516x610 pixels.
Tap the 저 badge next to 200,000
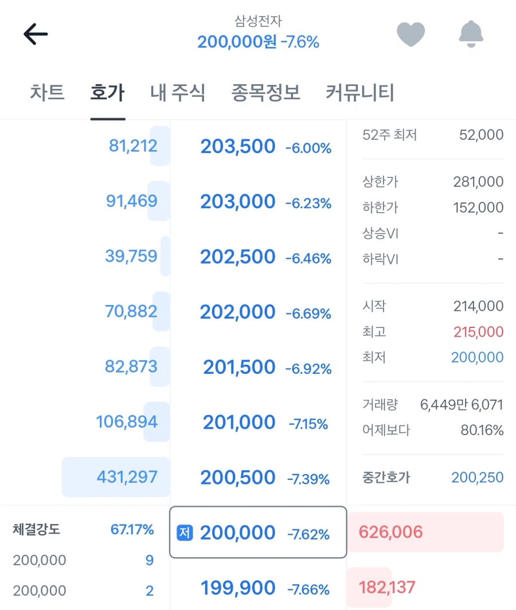click(185, 533)
